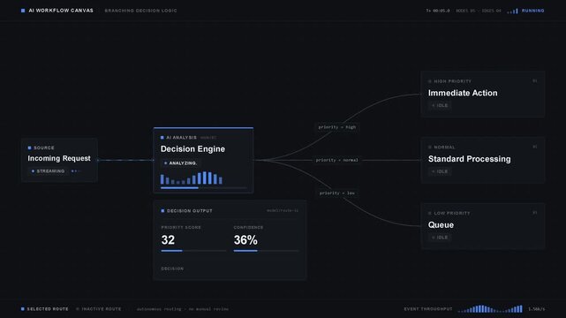Click the HIGH PRIORITY card label
The image size is (566, 318).
[x=453, y=81]
